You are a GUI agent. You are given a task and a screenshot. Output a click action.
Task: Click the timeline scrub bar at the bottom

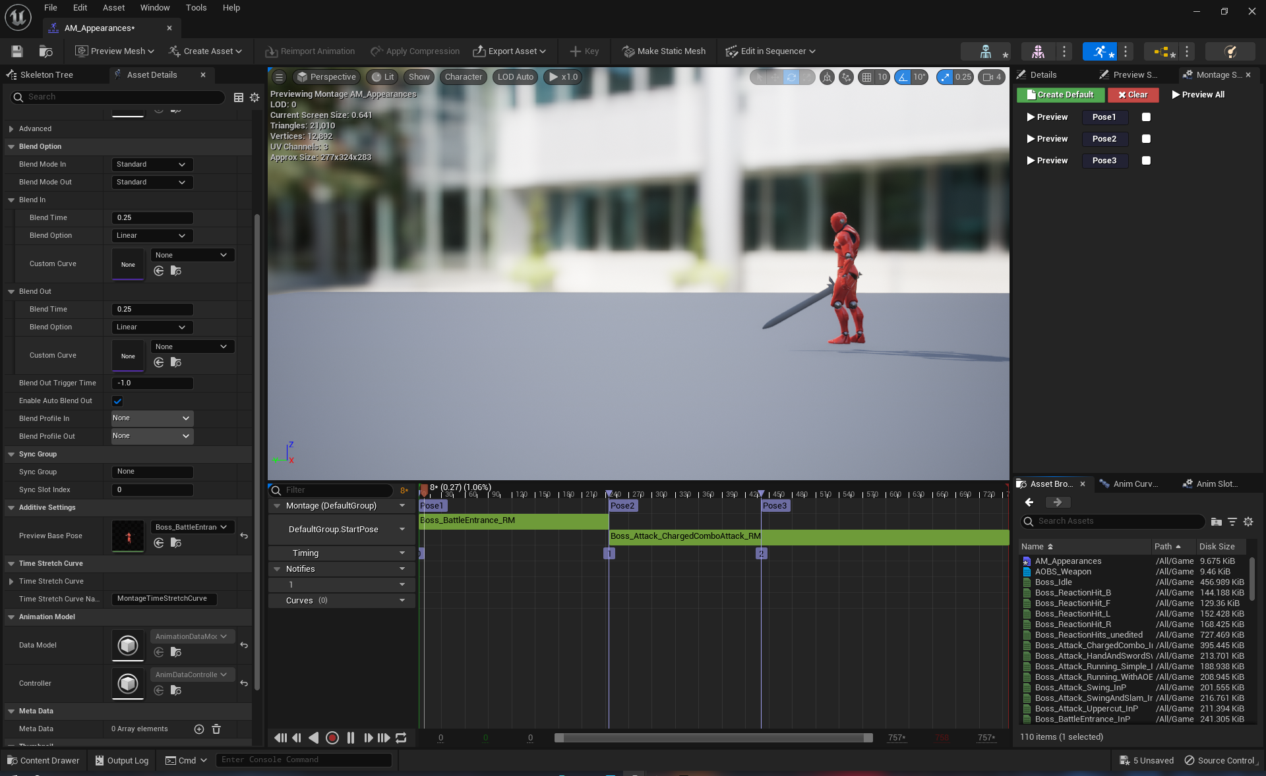(713, 738)
